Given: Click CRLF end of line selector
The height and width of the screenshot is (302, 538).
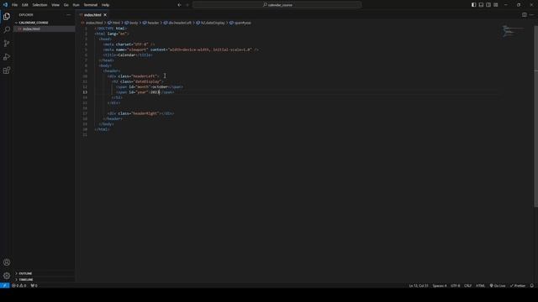Looking at the screenshot, I should tap(467, 285).
